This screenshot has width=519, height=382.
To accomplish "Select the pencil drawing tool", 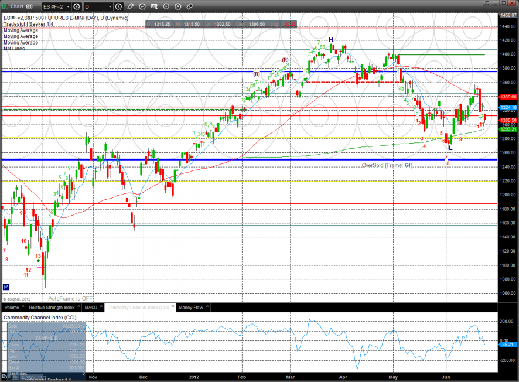I will pos(131,6).
